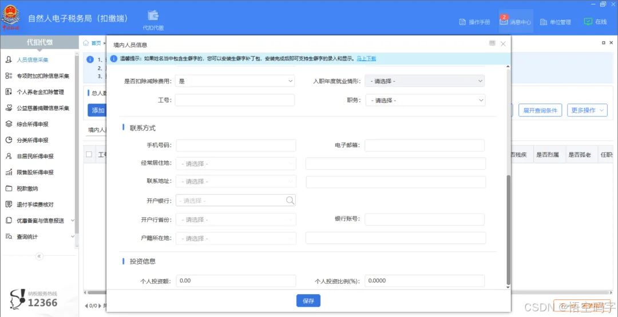Select 分类所得申报 in sidebar menu
The image size is (618, 317).
(x=33, y=141)
